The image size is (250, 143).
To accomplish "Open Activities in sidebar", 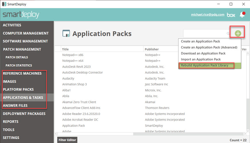I will coord(12,25).
